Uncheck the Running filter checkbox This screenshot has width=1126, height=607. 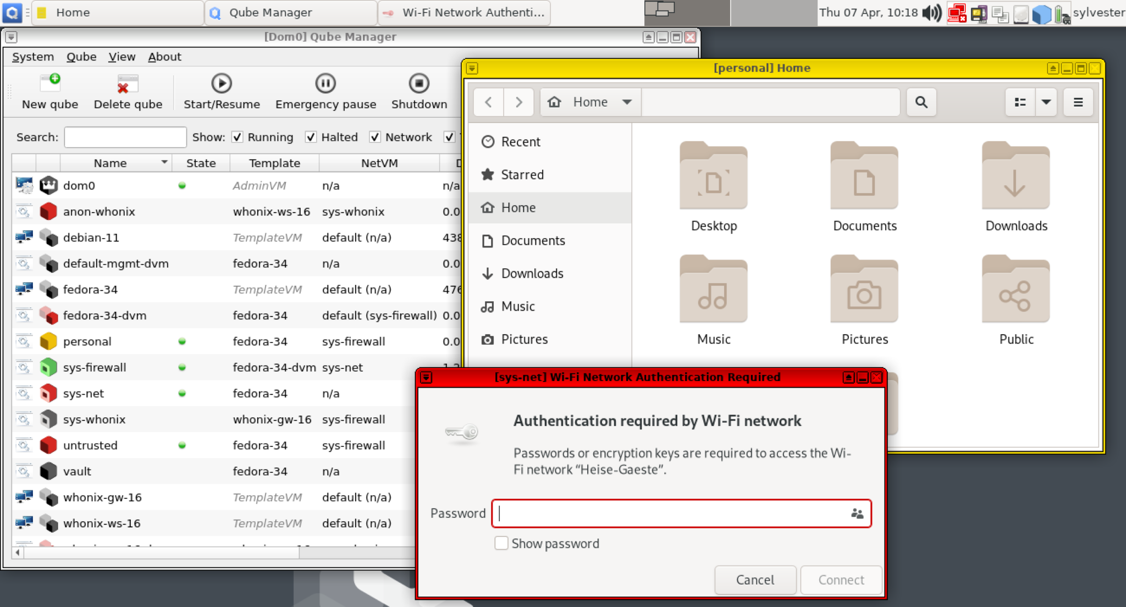[x=238, y=137]
